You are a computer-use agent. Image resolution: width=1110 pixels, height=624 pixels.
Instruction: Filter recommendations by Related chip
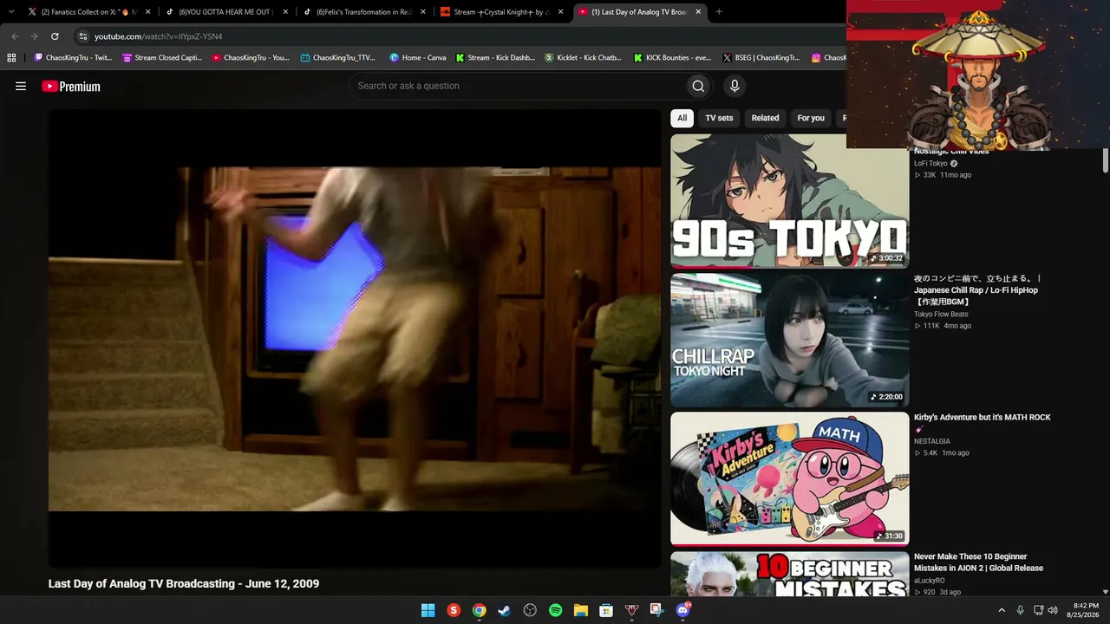click(x=765, y=118)
